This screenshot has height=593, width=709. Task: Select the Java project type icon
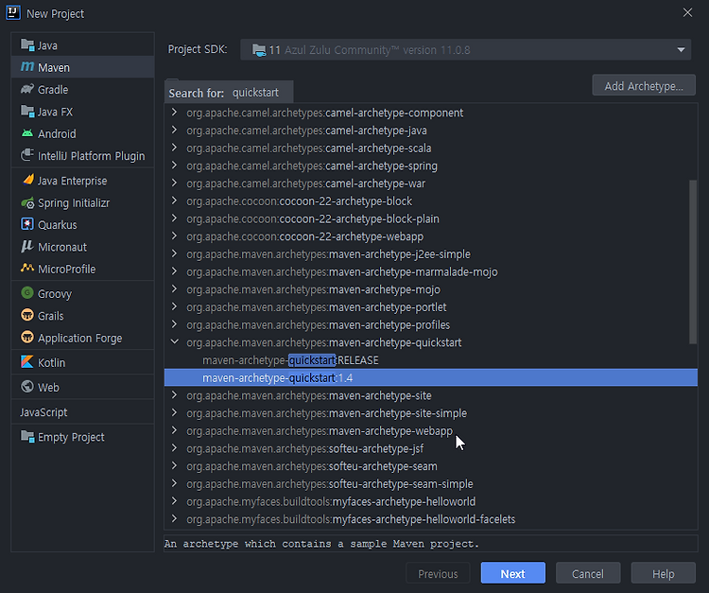(x=27, y=45)
